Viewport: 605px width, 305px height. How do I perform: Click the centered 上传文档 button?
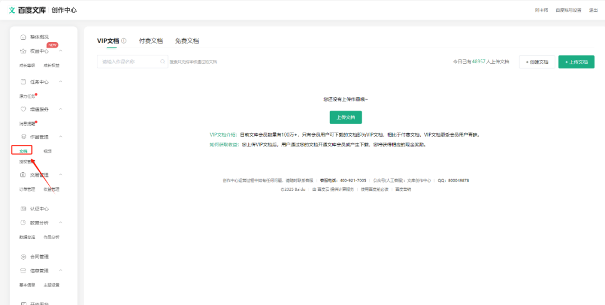click(x=346, y=117)
